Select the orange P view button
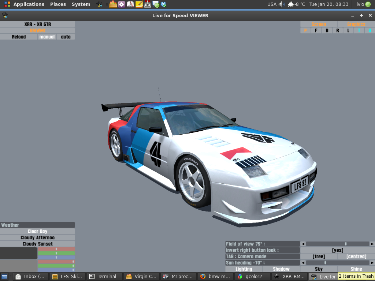Image resolution: width=375 pixels, height=281 pixels. [x=305, y=31]
